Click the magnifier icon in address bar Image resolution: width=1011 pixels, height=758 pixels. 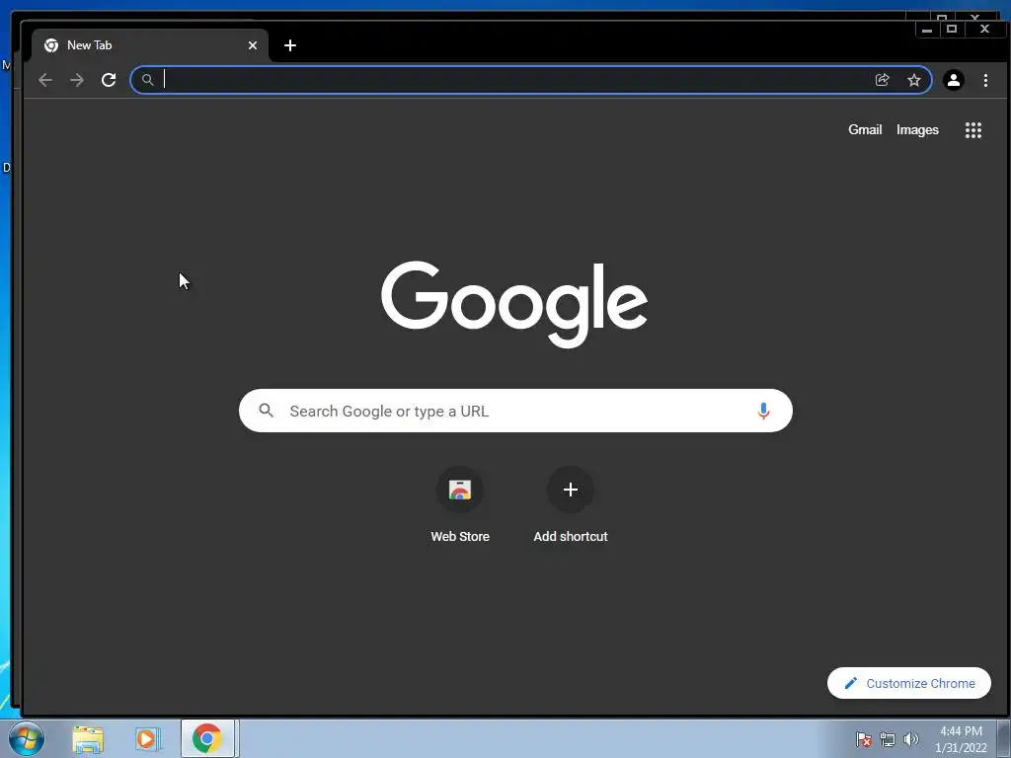tap(148, 80)
